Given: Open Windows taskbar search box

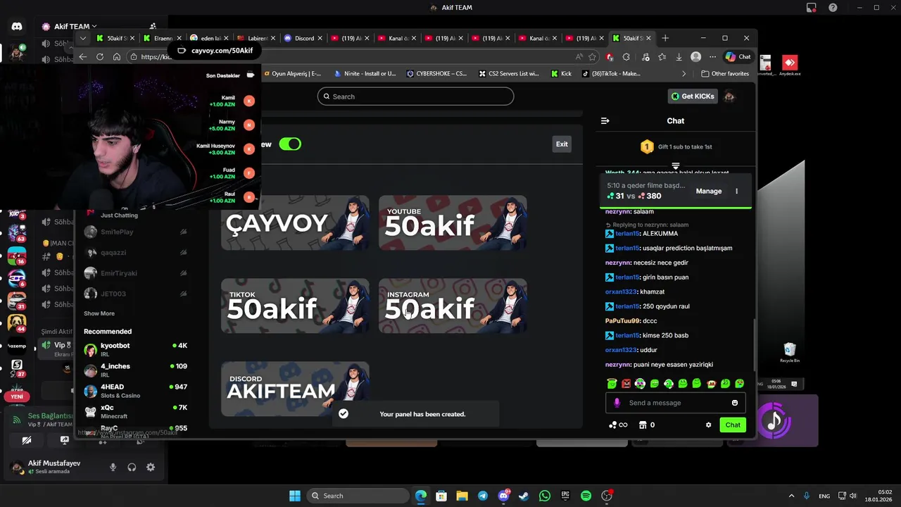Looking at the screenshot, I should [x=359, y=496].
